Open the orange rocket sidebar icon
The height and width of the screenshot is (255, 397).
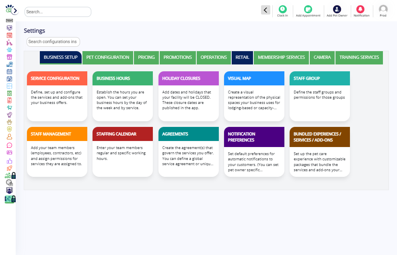click(9, 168)
